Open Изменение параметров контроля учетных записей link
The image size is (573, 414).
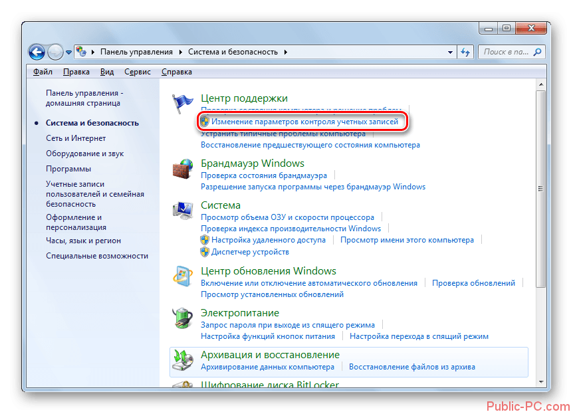[304, 122]
